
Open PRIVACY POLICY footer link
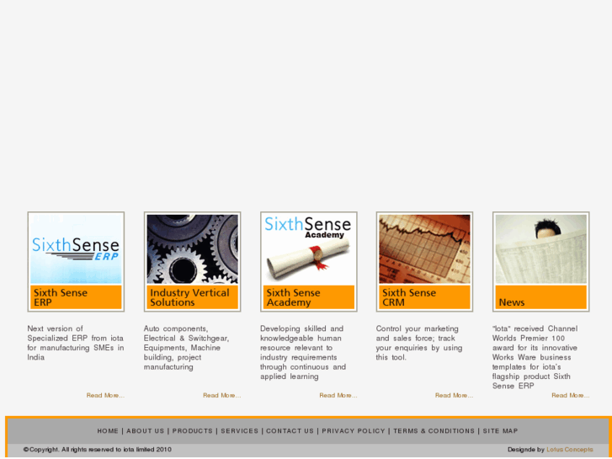pyautogui.click(x=354, y=431)
